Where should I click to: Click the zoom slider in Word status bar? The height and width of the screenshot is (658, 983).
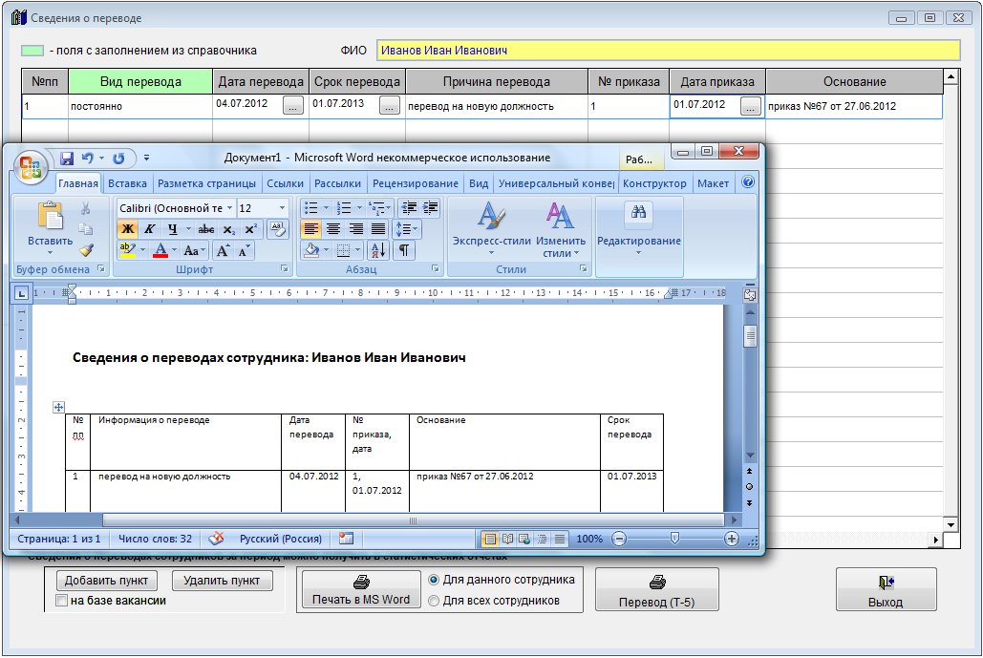(x=674, y=539)
